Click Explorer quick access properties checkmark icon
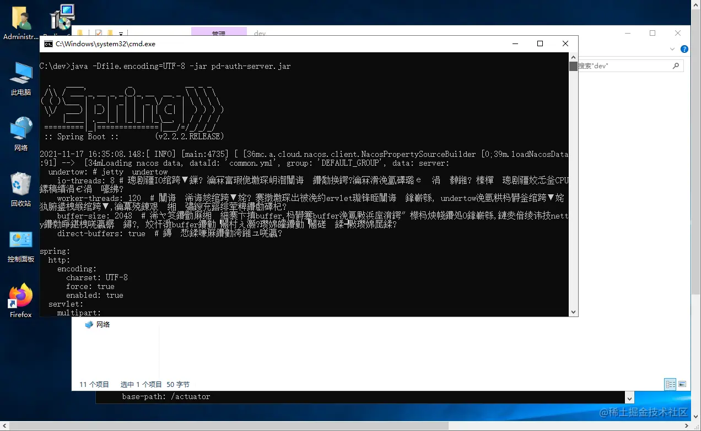Viewport: 701px width, 431px height. pos(99,33)
